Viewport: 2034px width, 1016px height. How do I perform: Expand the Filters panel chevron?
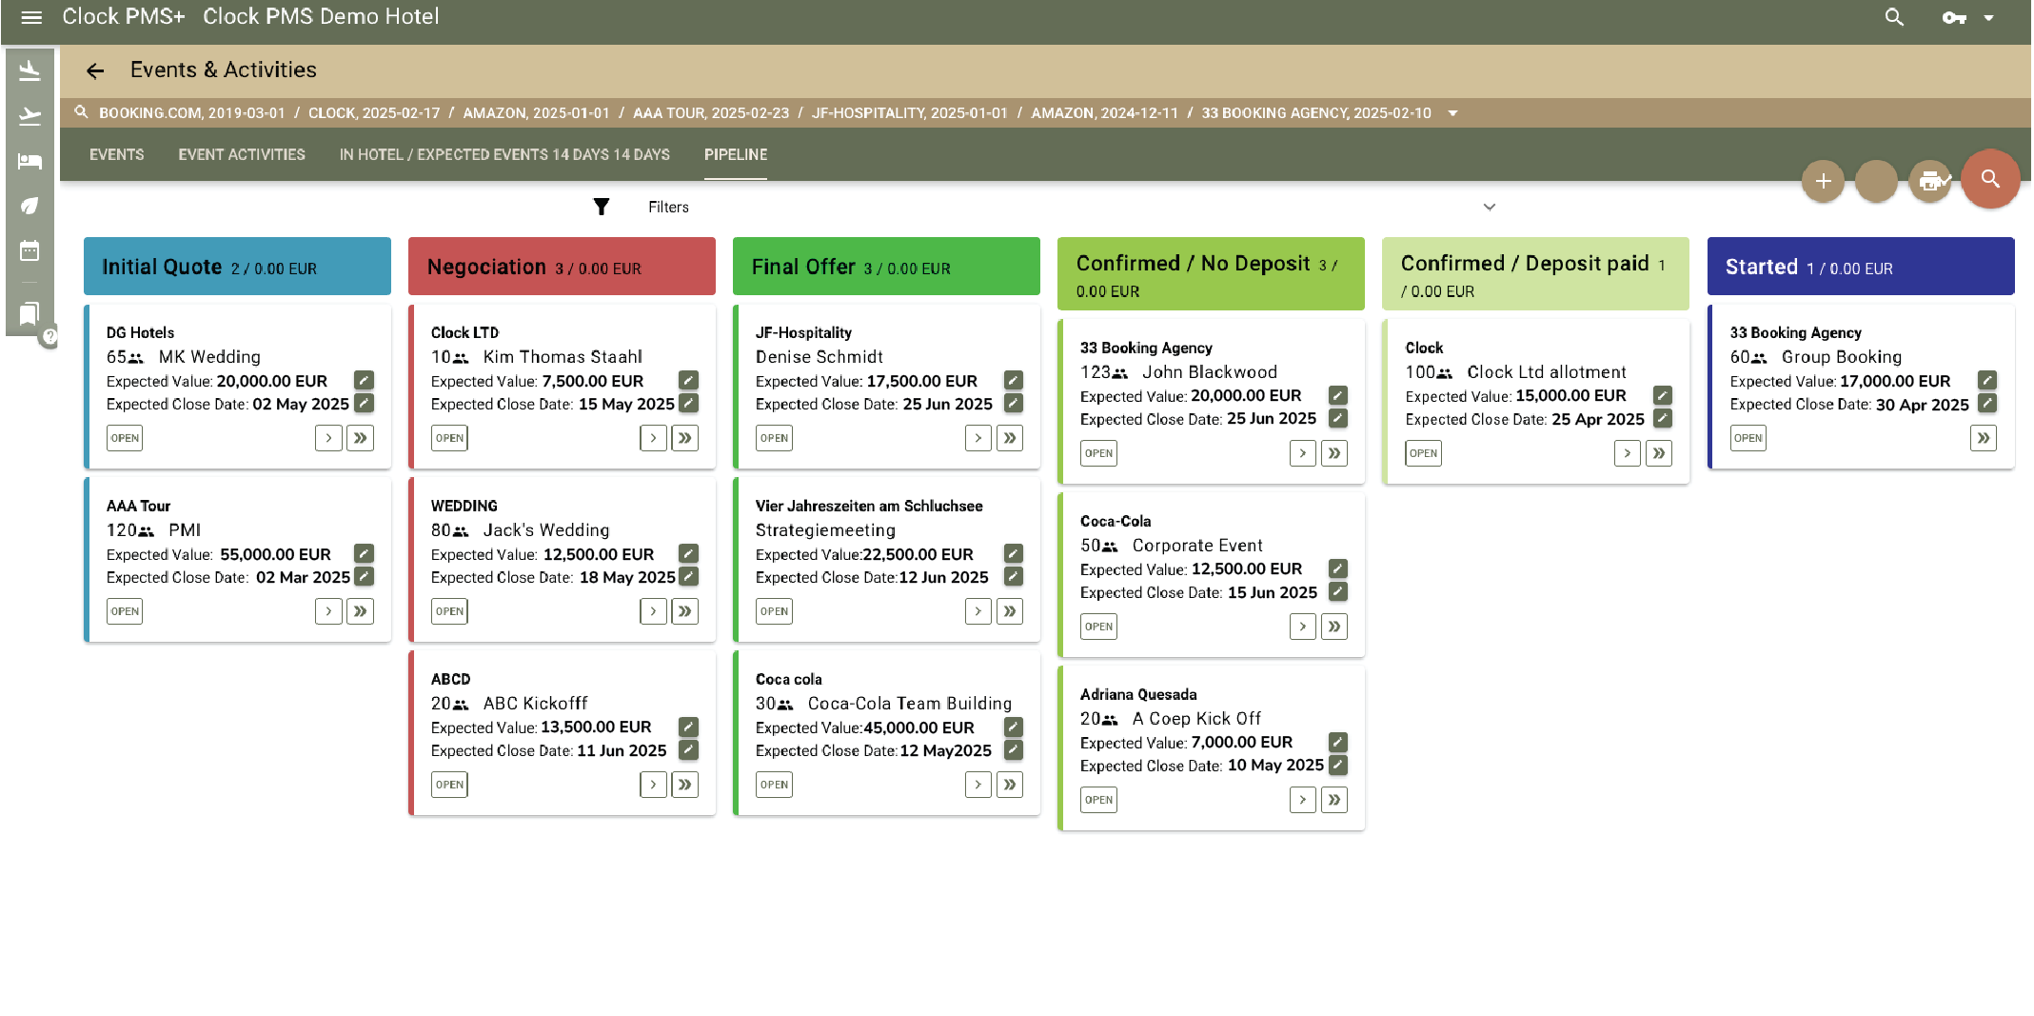coord(1489,207)
